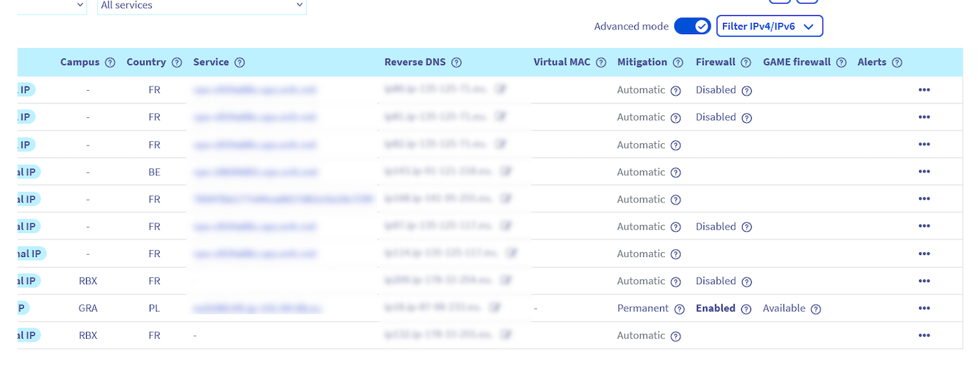
Task: Turn off the Advanced mode switch
Action: pyautogui.click(x=692, y=27)
